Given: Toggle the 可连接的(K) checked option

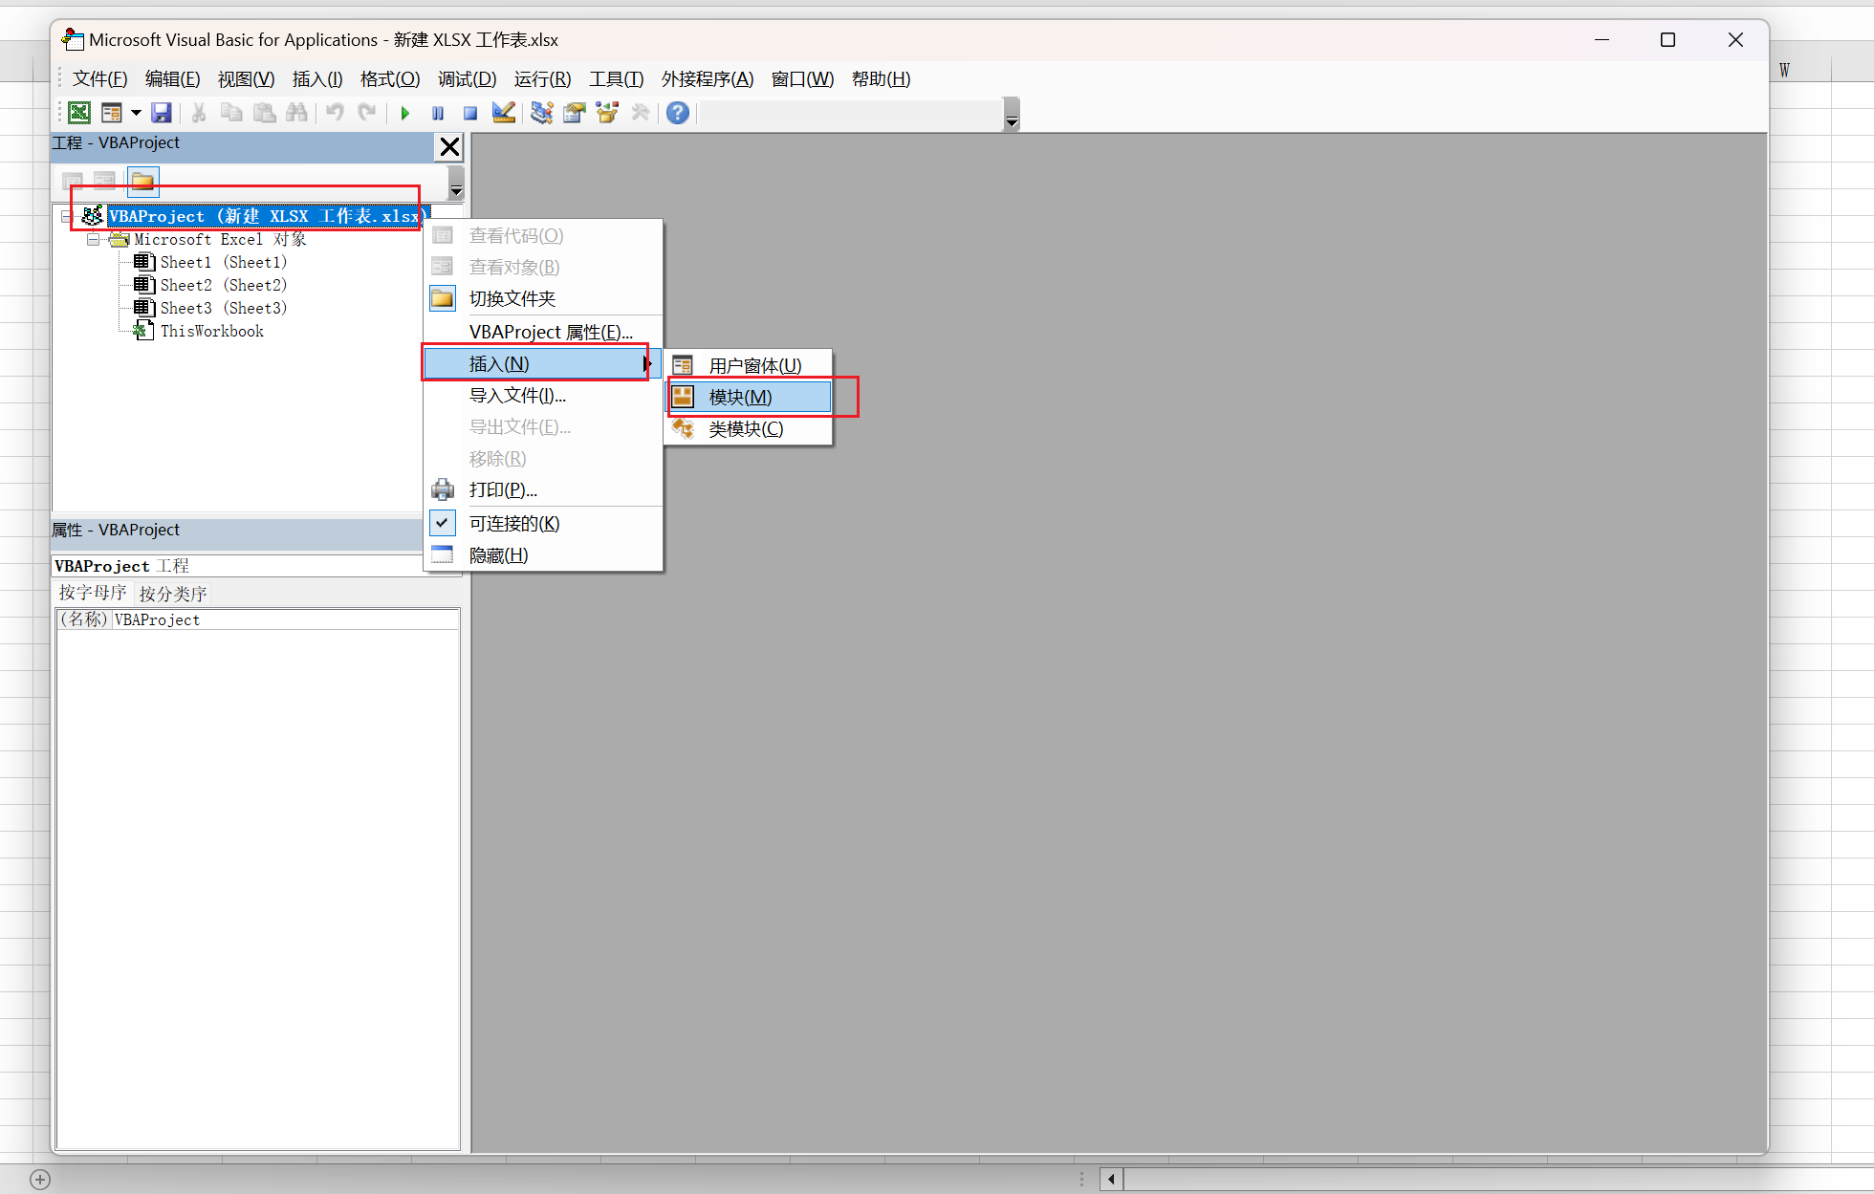Looking at the screenshot, I should [x=543, y=523].
